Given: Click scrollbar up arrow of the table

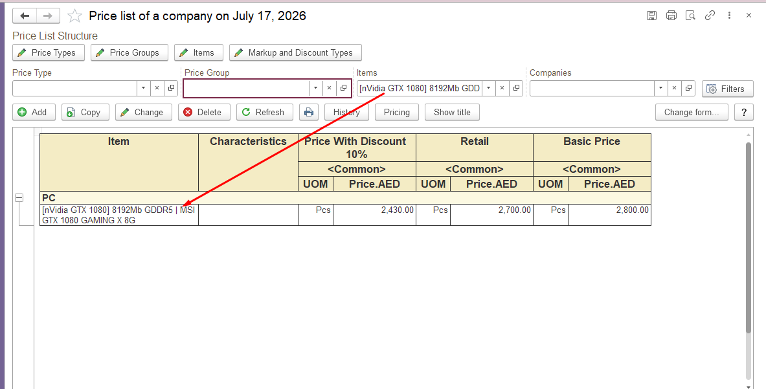Looking at the screenshot, I should point(749,135).
